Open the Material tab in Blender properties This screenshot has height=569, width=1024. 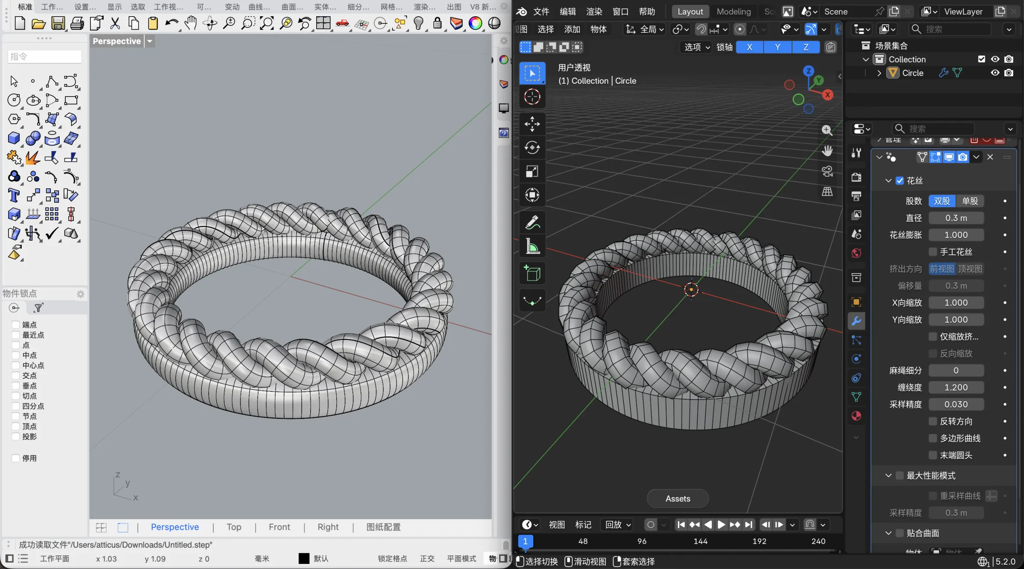click(x=856, y=416)
